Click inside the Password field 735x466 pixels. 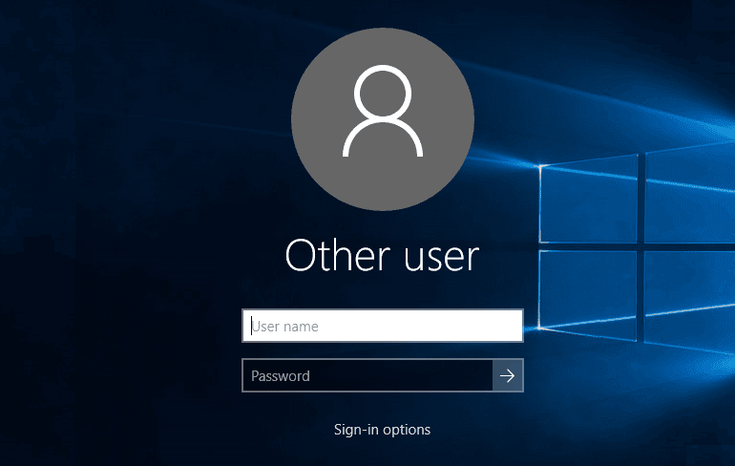tap(367, 375)
